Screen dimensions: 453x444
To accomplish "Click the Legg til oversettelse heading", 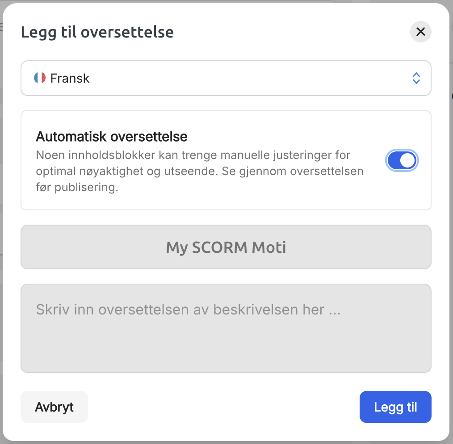I will (x=97, y=32).
